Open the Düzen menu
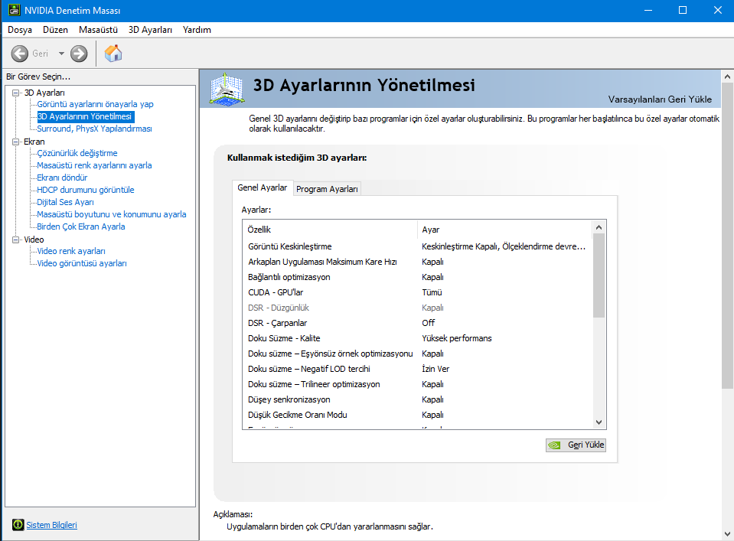 point(55,30)
